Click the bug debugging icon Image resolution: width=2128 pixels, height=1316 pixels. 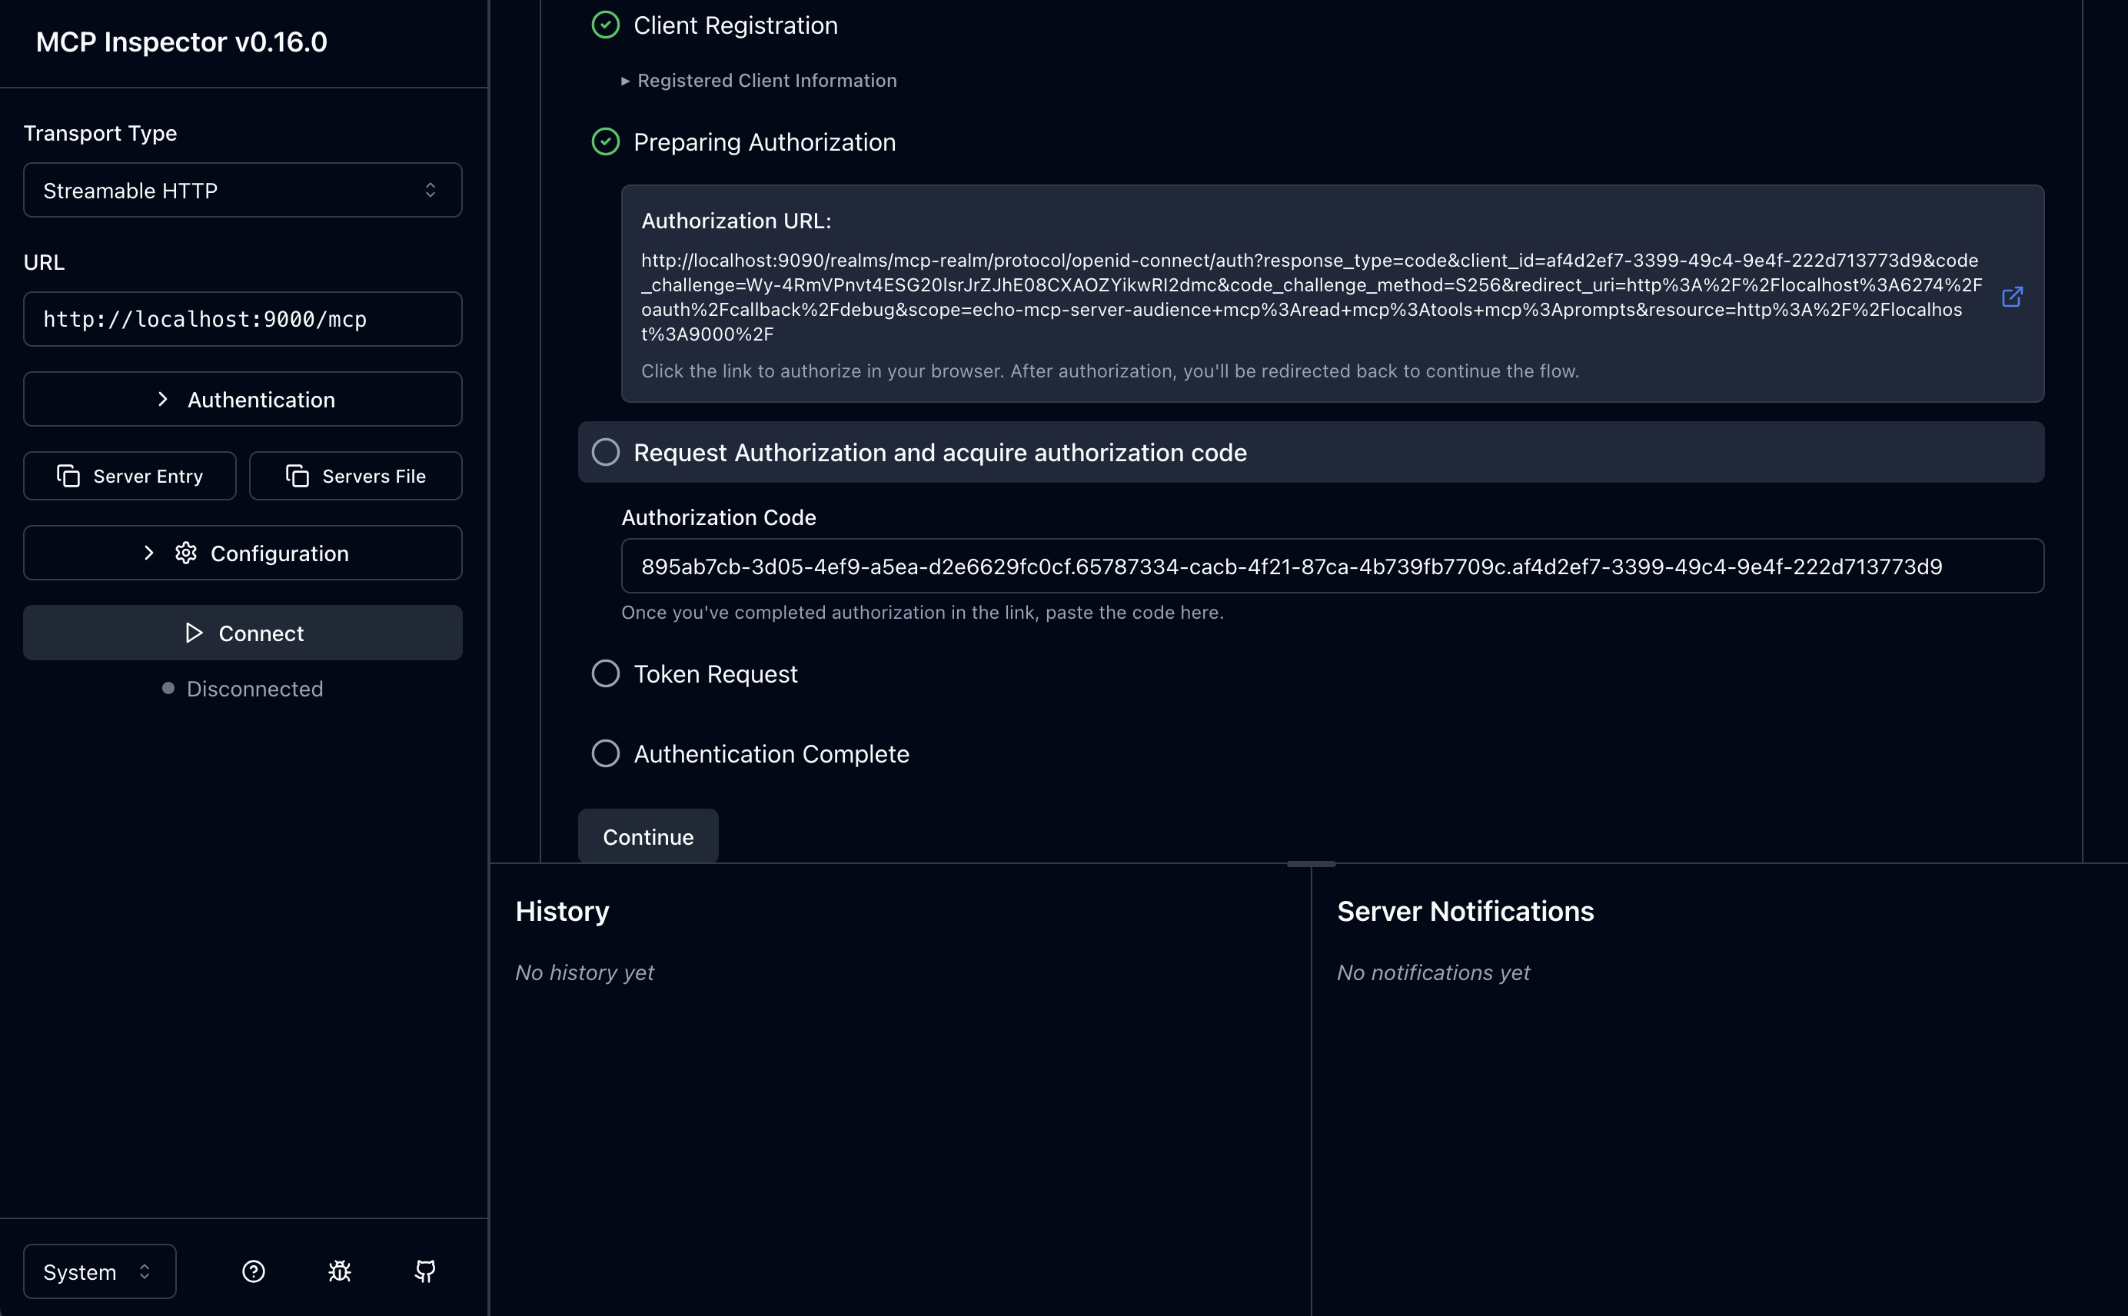340,1271
